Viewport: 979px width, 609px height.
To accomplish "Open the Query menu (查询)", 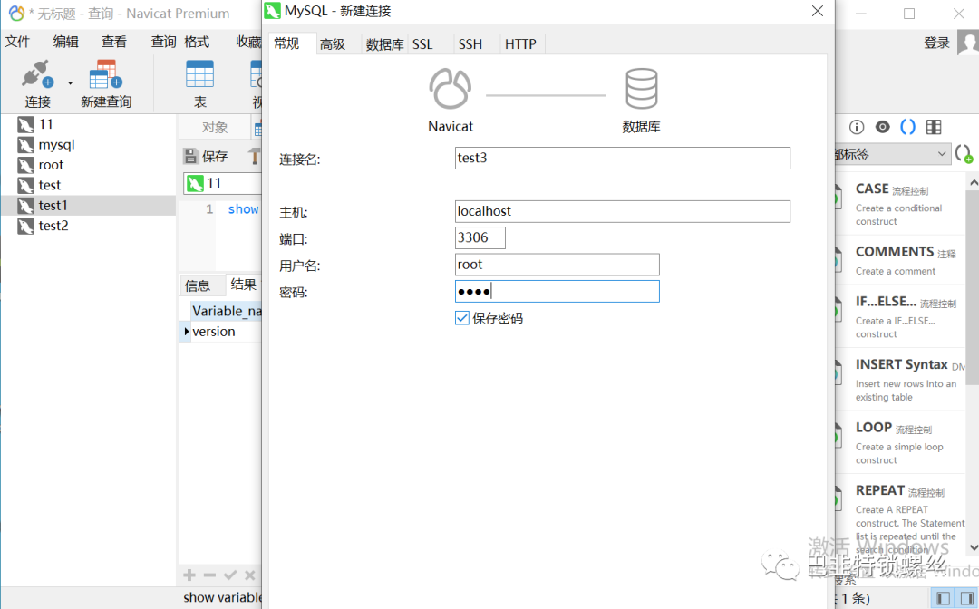I will tap(163, 42).
